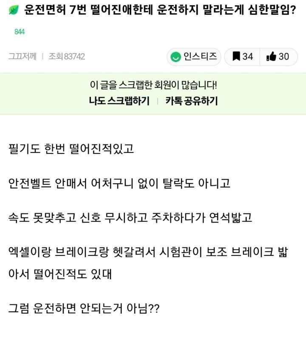
Task: Click the banner text 이 글을 스크랩한 회원이 많습니다!
Action: pos(153,85)
